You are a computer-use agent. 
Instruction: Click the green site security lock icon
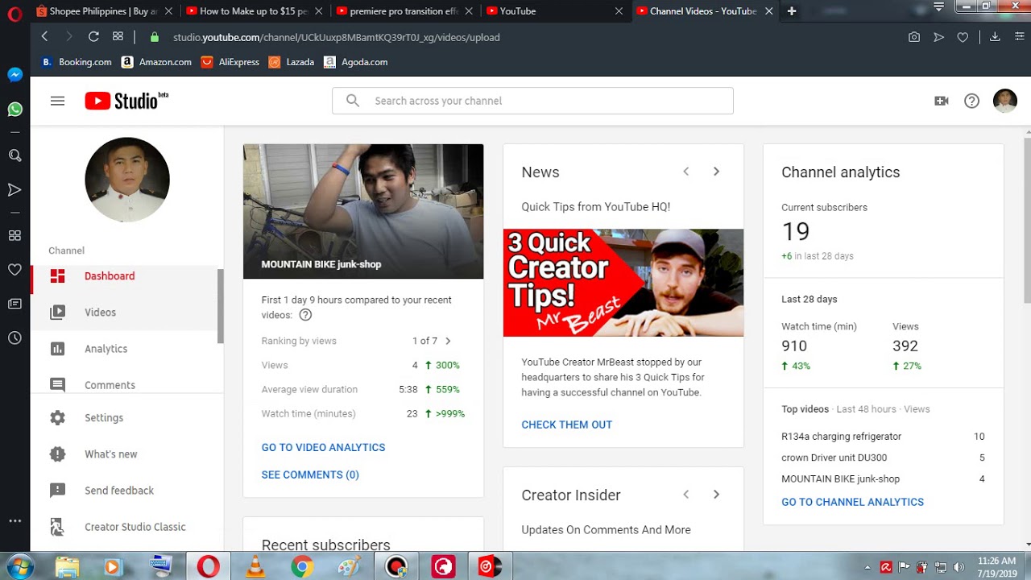tap(154, 37)
